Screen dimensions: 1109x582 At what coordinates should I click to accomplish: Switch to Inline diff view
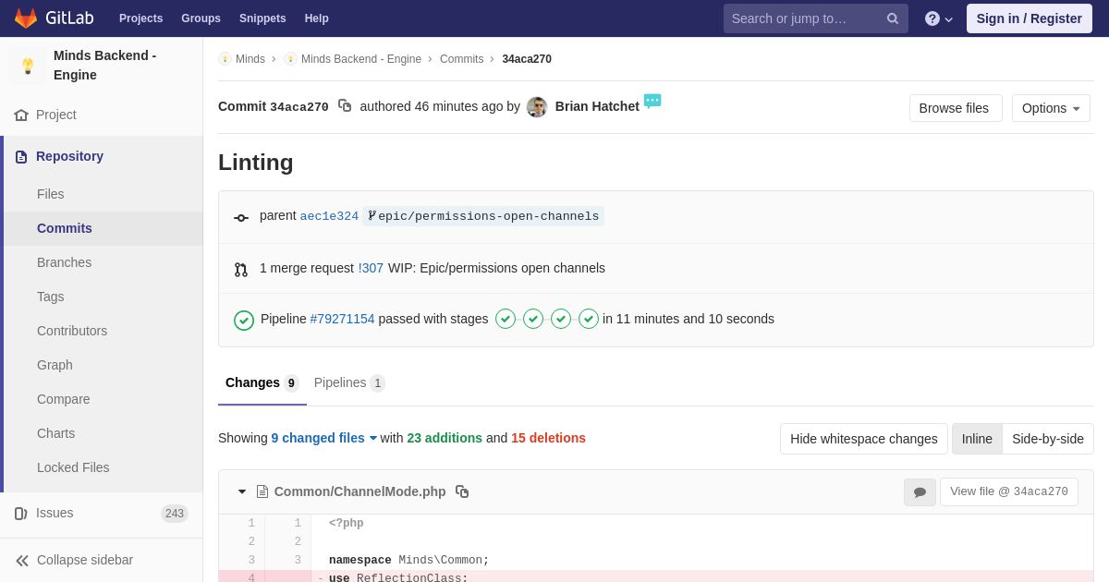977,439
